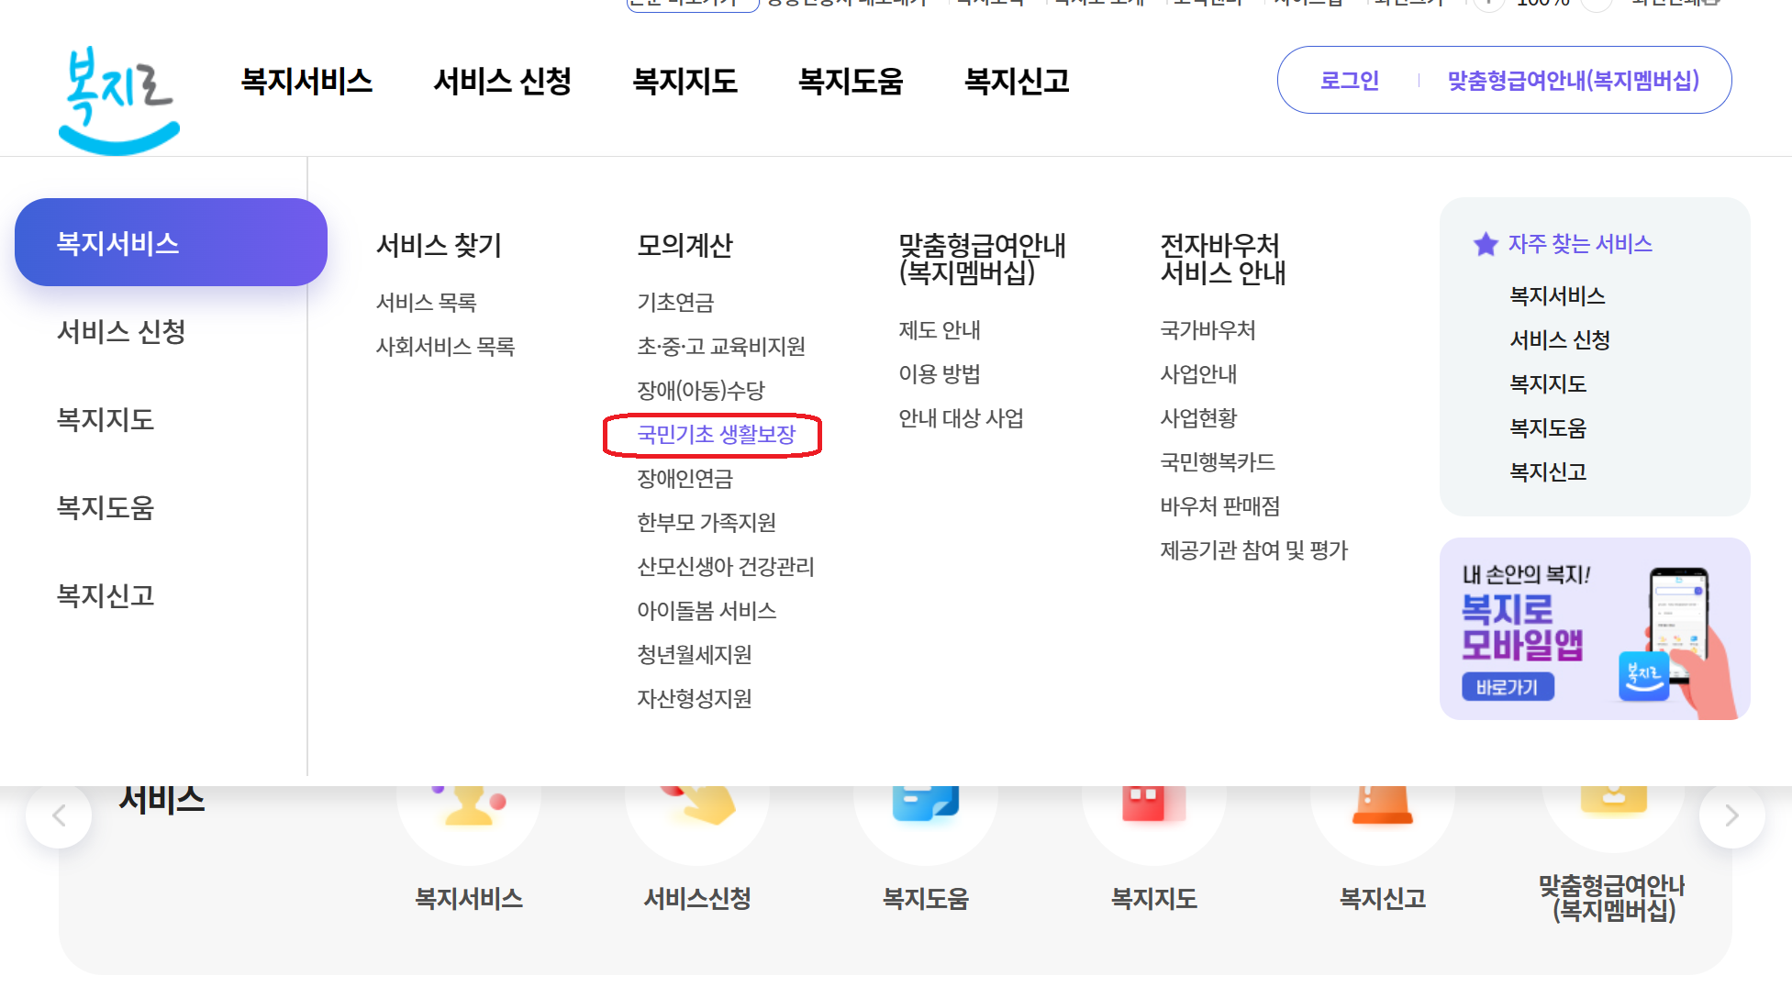Click the left carousel arrow

point(59,814)
